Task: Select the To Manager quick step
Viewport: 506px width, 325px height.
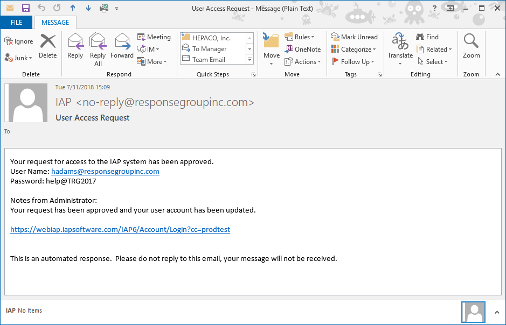Action: 209,49
